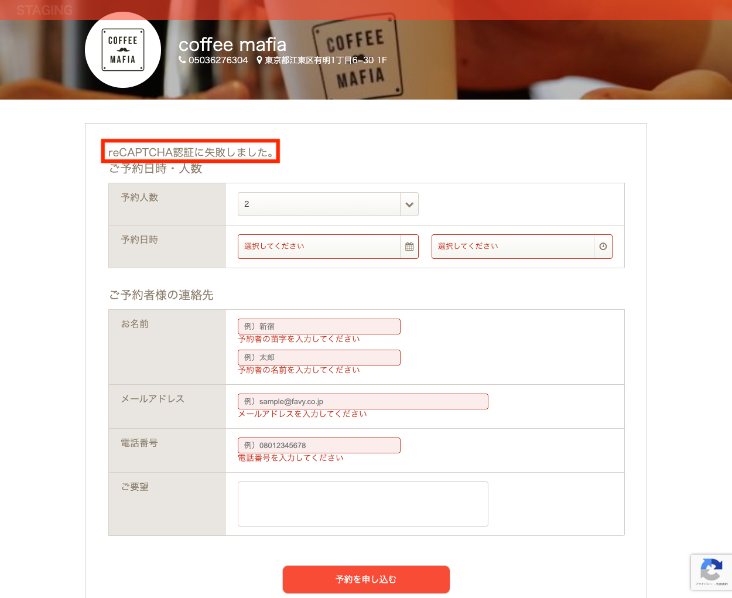Image resolution: width=732 pixels, height=598 pixels.
Task: Open the time picker field 選択してください
Action: click(x=522, y=247)
